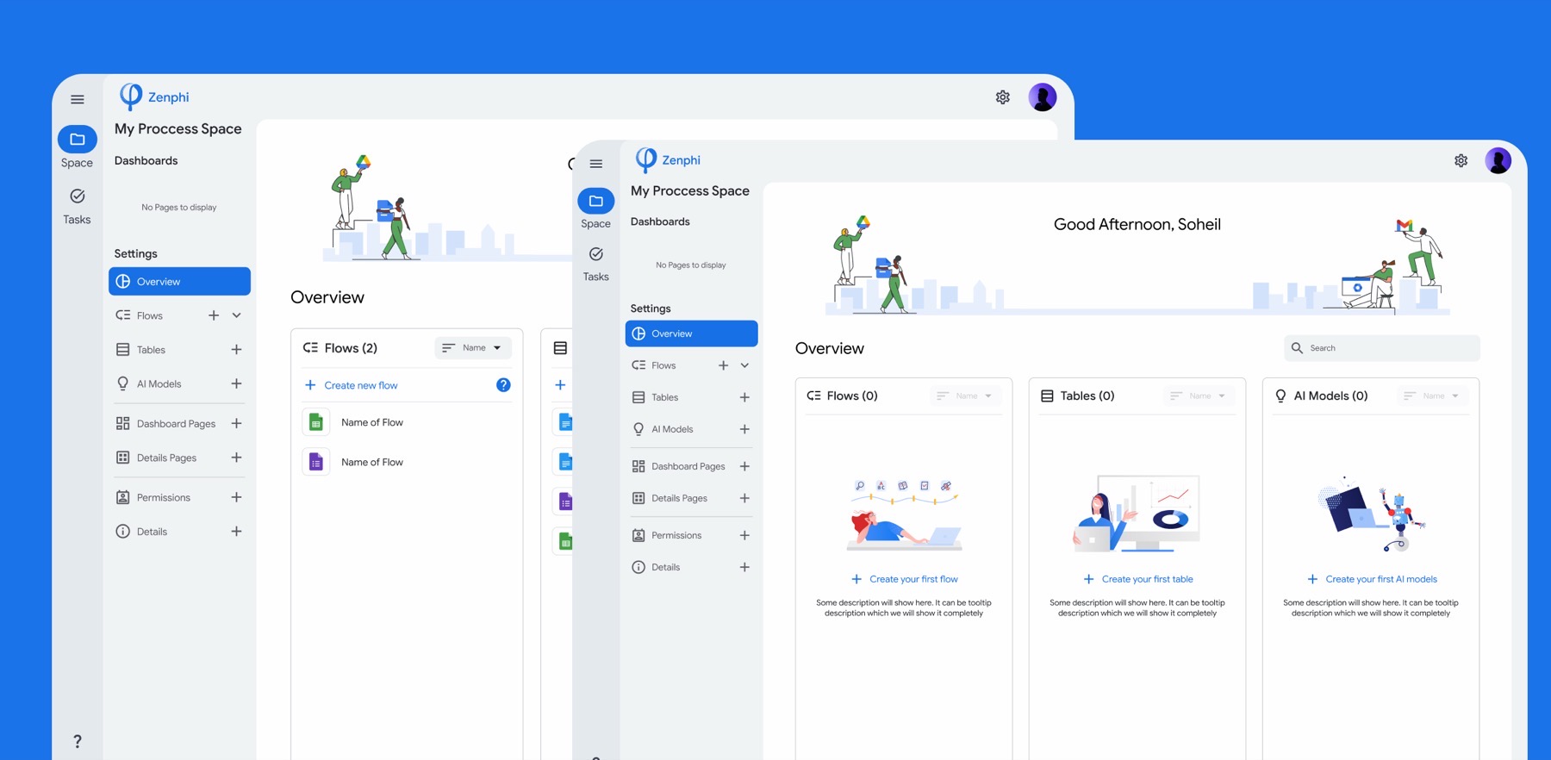Add Dashboard Page plus in front window
Image resolution: width=1551 pixels, height=760 pixels.
coord(744,466)
